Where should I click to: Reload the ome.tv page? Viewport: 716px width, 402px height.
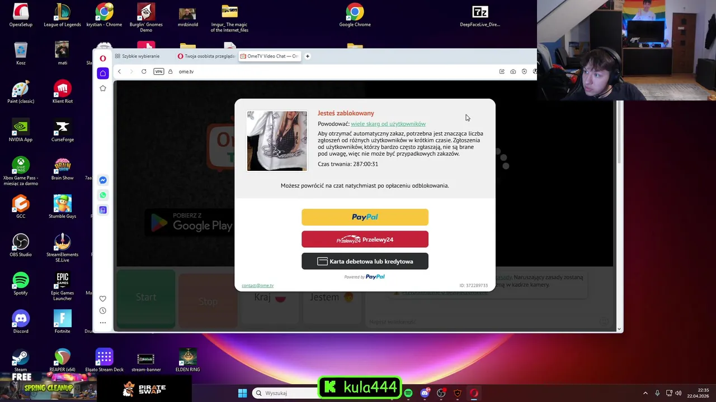coord(144,71)
